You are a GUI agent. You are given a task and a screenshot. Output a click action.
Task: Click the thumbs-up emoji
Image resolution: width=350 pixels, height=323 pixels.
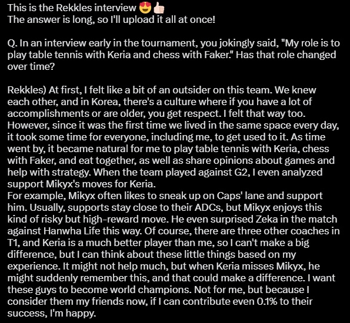[159, 8]
